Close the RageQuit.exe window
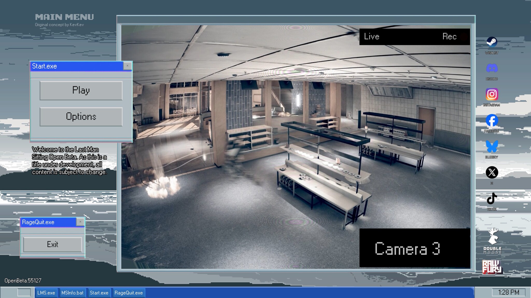This screenshot has width=531, height=298. (x=80, y=222)
